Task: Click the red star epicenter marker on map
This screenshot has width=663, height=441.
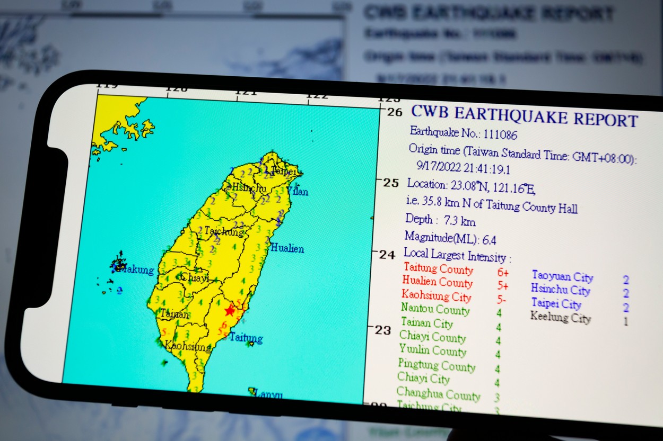Action: pyautogui.click(x=230, y=310)
